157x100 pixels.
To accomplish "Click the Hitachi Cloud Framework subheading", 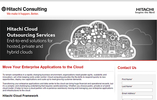I will click(20, 96).
